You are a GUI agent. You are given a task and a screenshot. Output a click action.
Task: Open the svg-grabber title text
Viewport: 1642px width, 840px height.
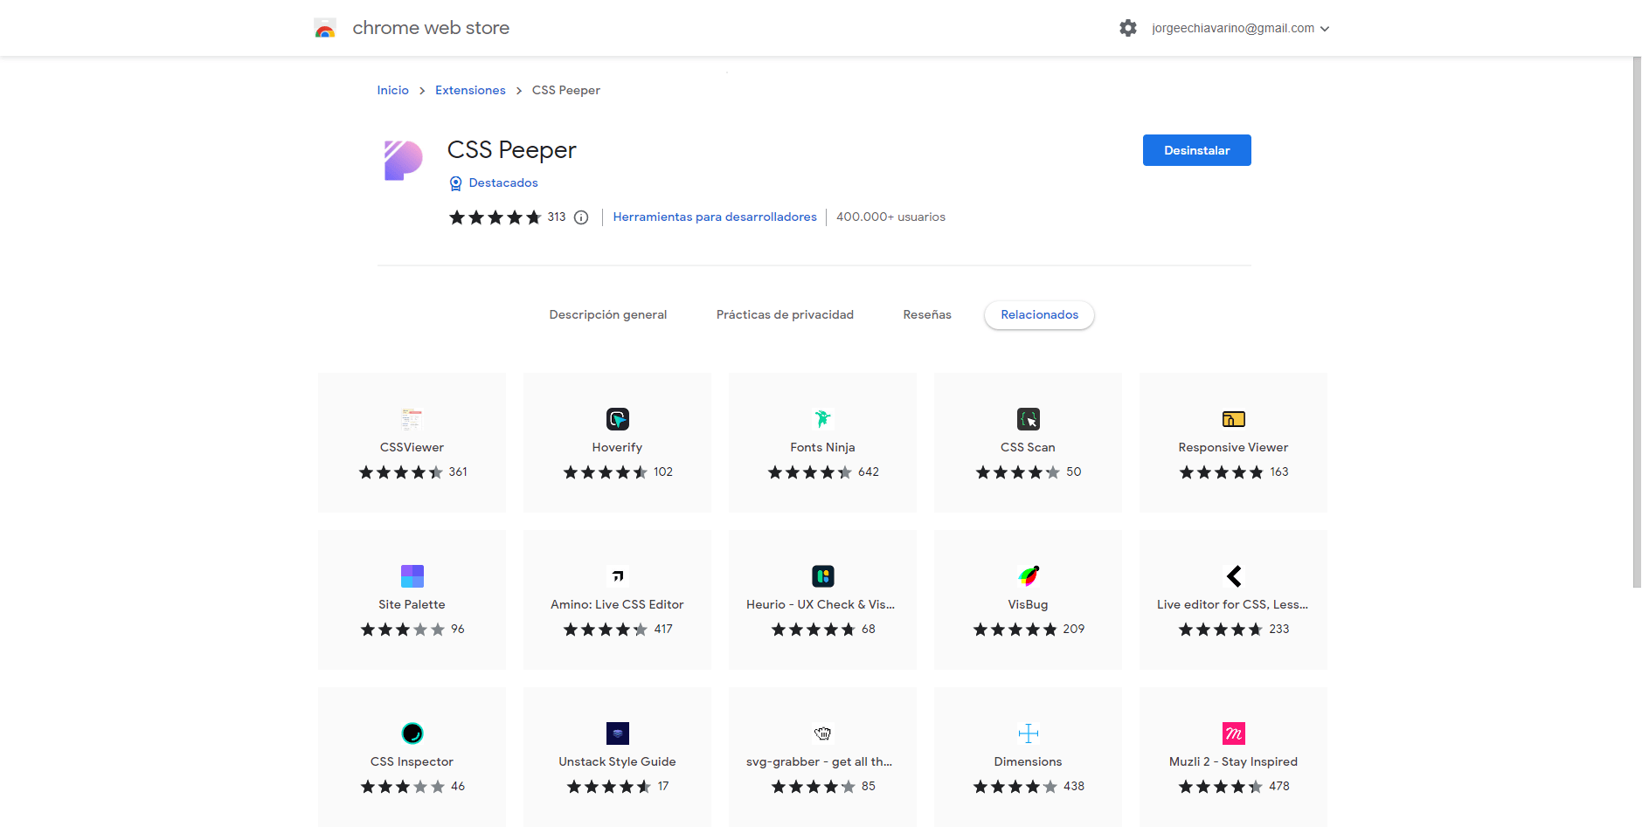tap(819, 762)
